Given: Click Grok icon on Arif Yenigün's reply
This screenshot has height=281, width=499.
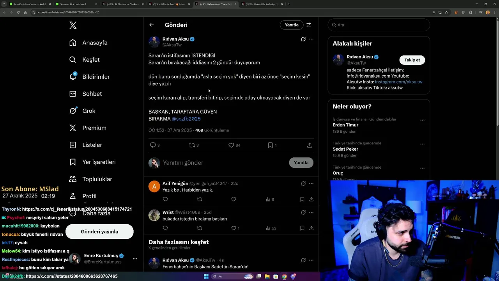Looking at the screenshot, I should [303, 183].
